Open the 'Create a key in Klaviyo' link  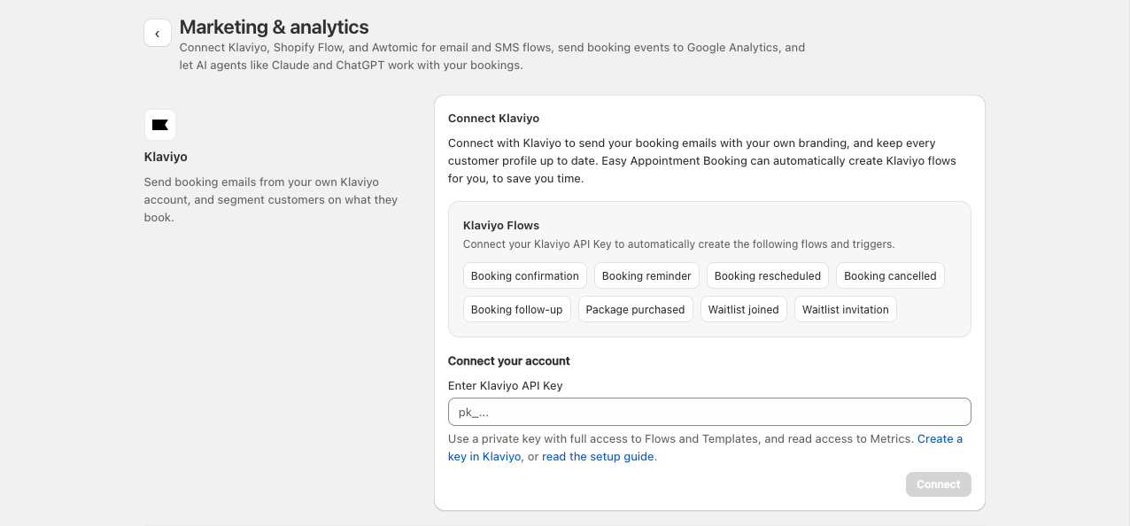pyautogui.click(x=705, y=447)
